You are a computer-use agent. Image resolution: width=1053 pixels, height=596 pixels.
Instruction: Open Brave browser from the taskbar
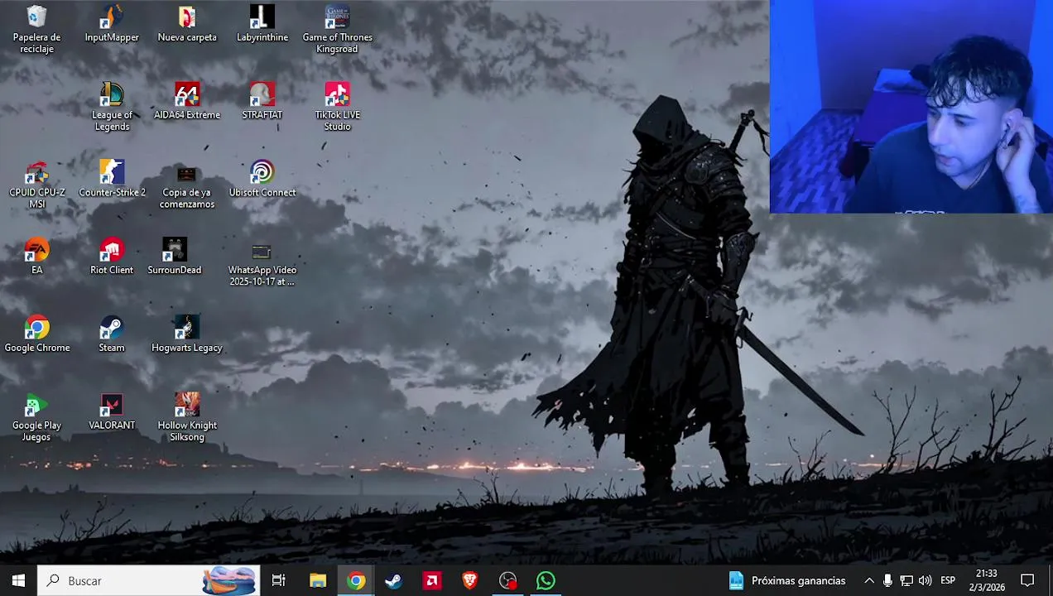[470, 581]
